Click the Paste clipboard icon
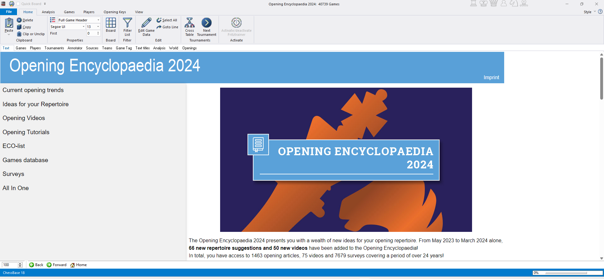This screenshot has width=604, height=279. tap(9, 23)
